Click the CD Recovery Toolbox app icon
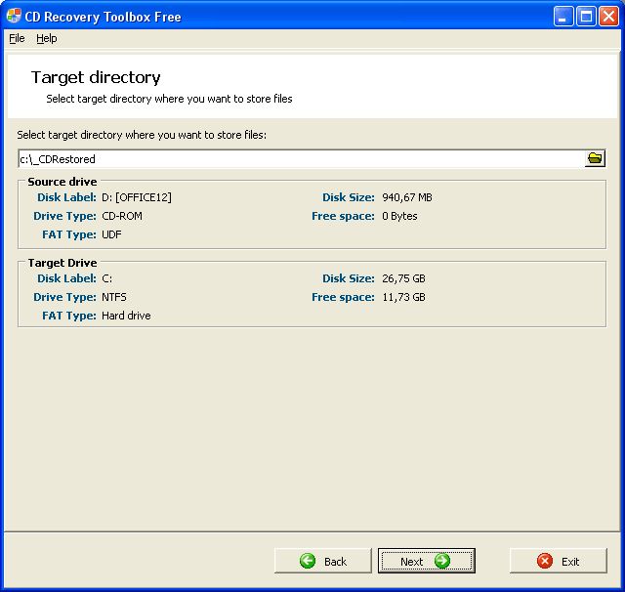 [x=14, y=16]
